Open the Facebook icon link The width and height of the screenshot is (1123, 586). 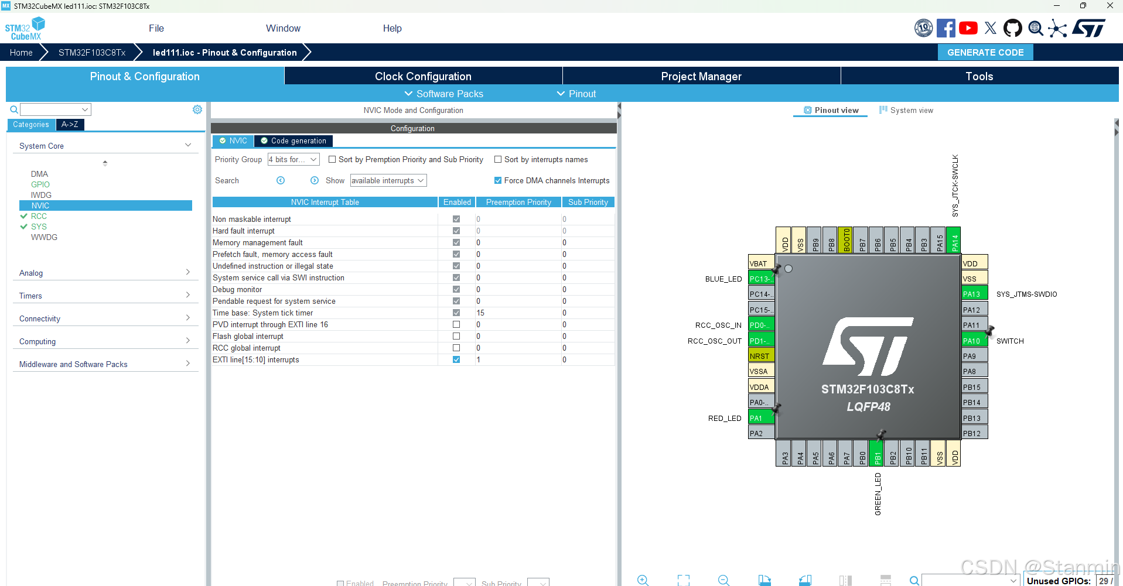(945, 28)
